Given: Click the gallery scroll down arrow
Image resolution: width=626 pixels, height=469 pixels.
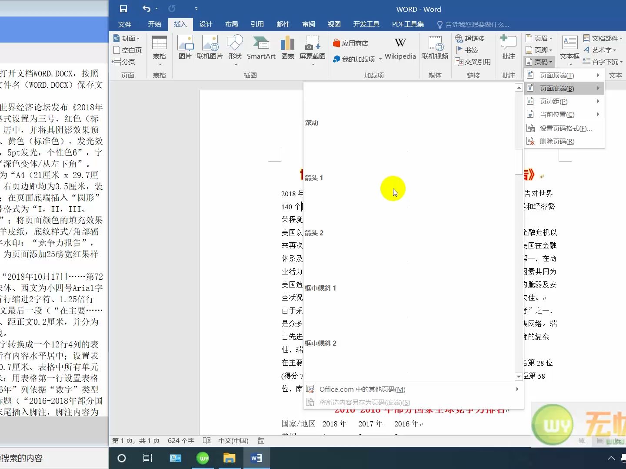Looking at the screenshot, I should click(519, 377).
